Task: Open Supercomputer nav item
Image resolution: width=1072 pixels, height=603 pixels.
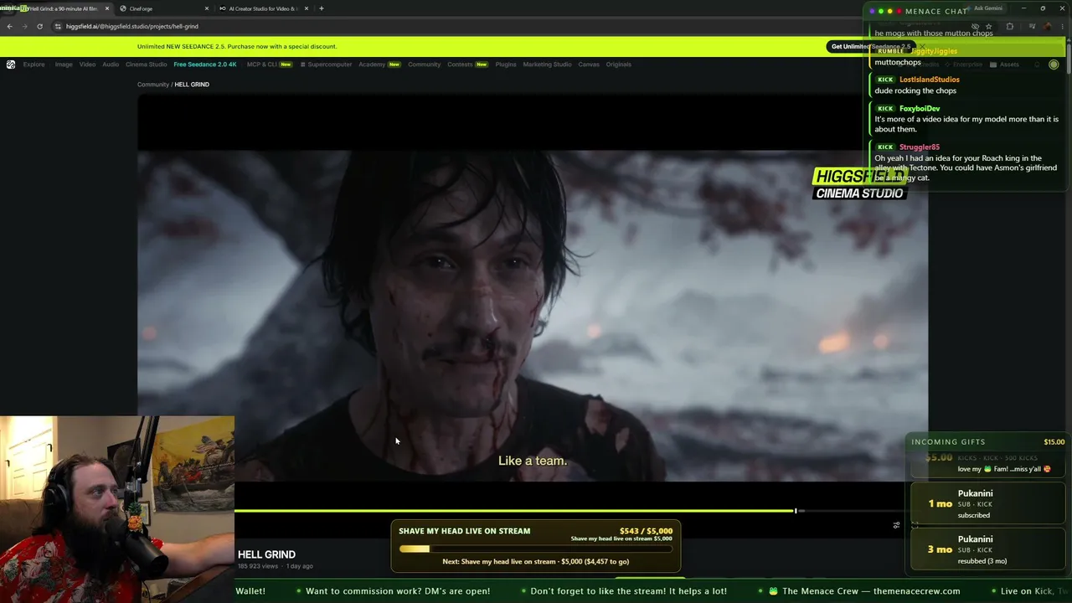Action: (327, 64)
